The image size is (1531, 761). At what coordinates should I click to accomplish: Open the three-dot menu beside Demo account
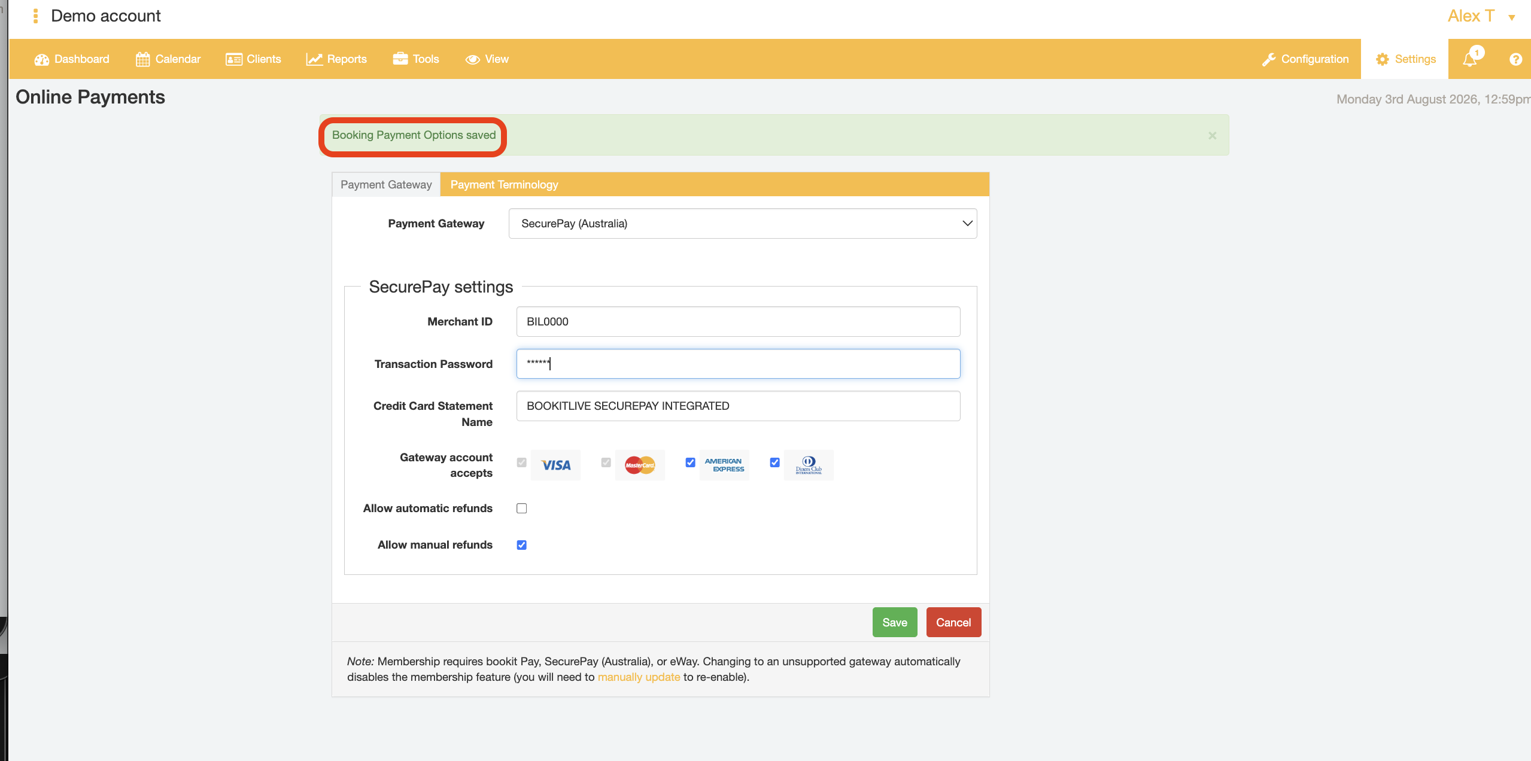[x=35, y=16]
